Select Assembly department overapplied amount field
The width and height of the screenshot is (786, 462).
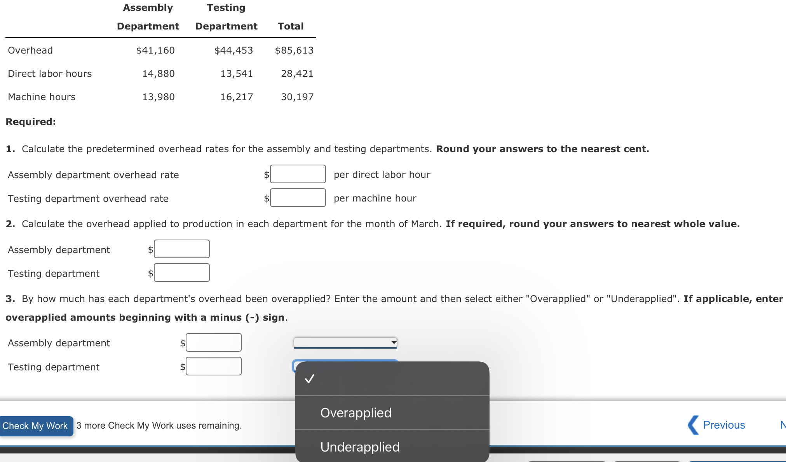point(213,343)
